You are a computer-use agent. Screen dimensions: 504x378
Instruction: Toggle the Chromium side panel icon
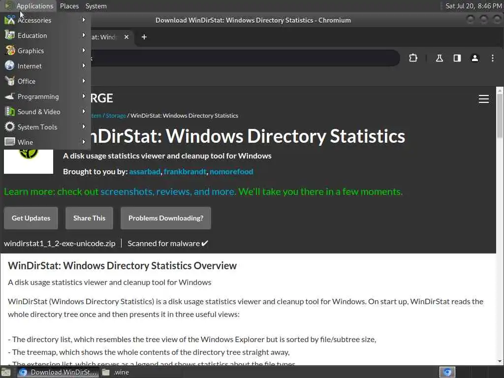pos(457,58)
